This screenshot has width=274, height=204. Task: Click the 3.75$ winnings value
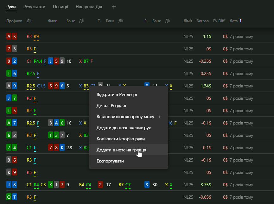coord(206,185)
